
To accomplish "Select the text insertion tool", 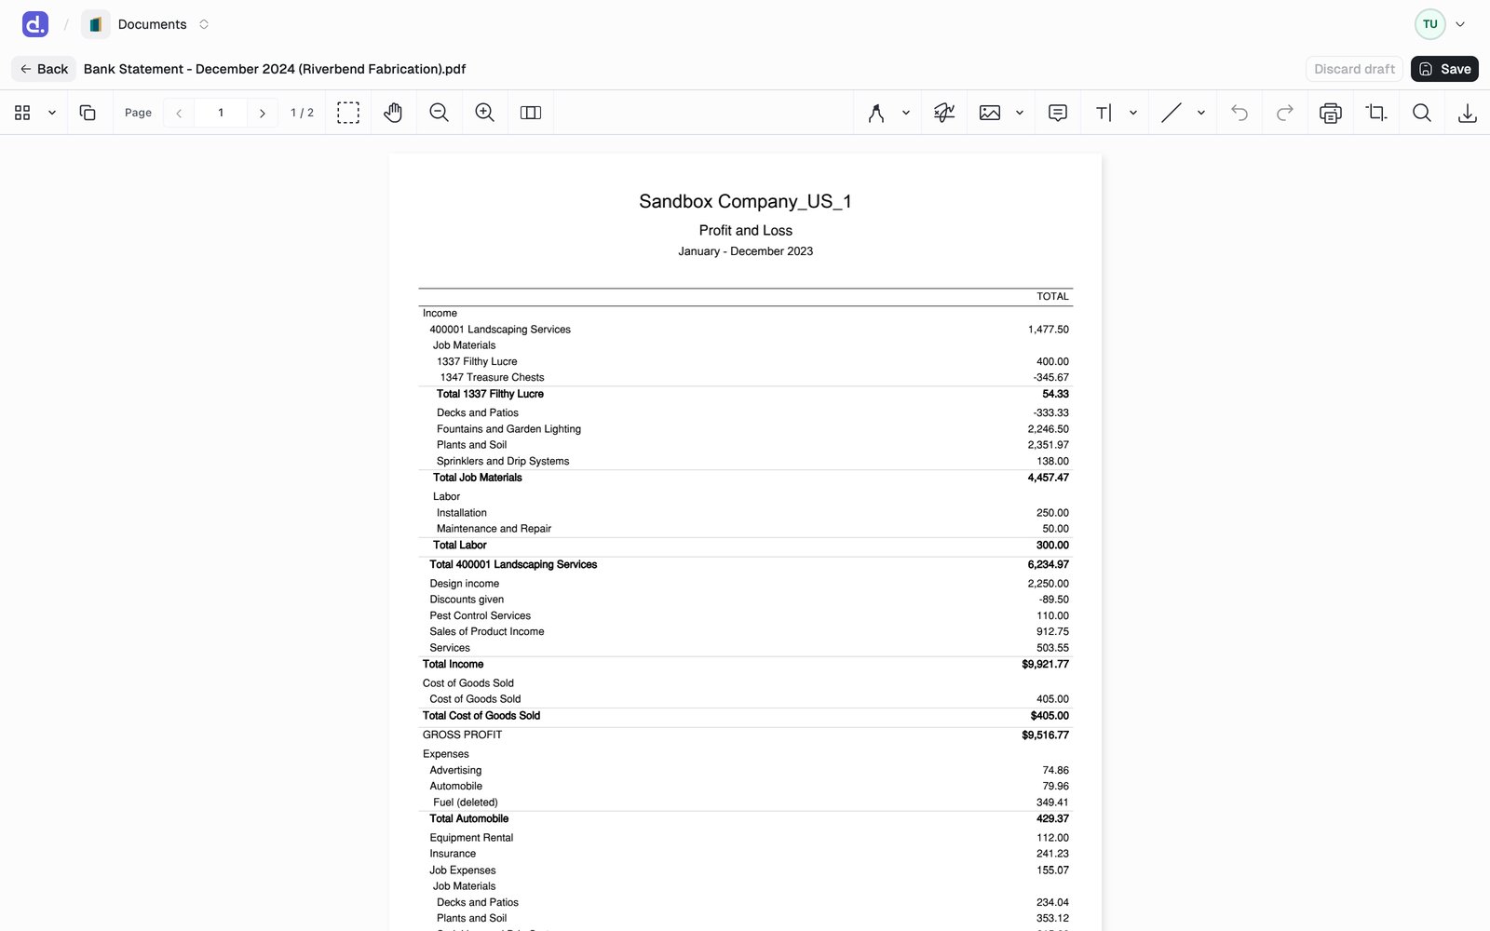I will coord(1104,113).
